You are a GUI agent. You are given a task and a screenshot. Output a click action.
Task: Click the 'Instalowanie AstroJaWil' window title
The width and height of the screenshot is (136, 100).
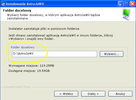click(25, 4)
